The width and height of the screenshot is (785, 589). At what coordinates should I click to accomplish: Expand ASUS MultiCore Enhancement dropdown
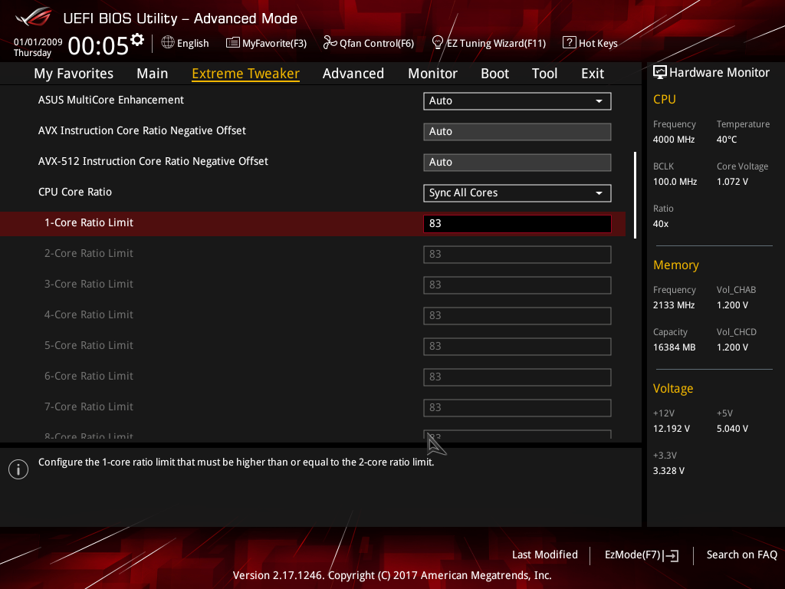click(x=517, y=101)
